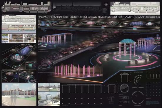The image size is (162, 108).
Task: Select the blue-domed rotunda in main render
Action: click(127, 49)
